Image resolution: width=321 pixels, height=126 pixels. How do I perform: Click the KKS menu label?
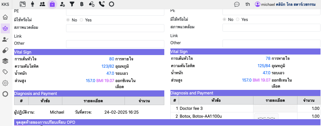point(5,4)
